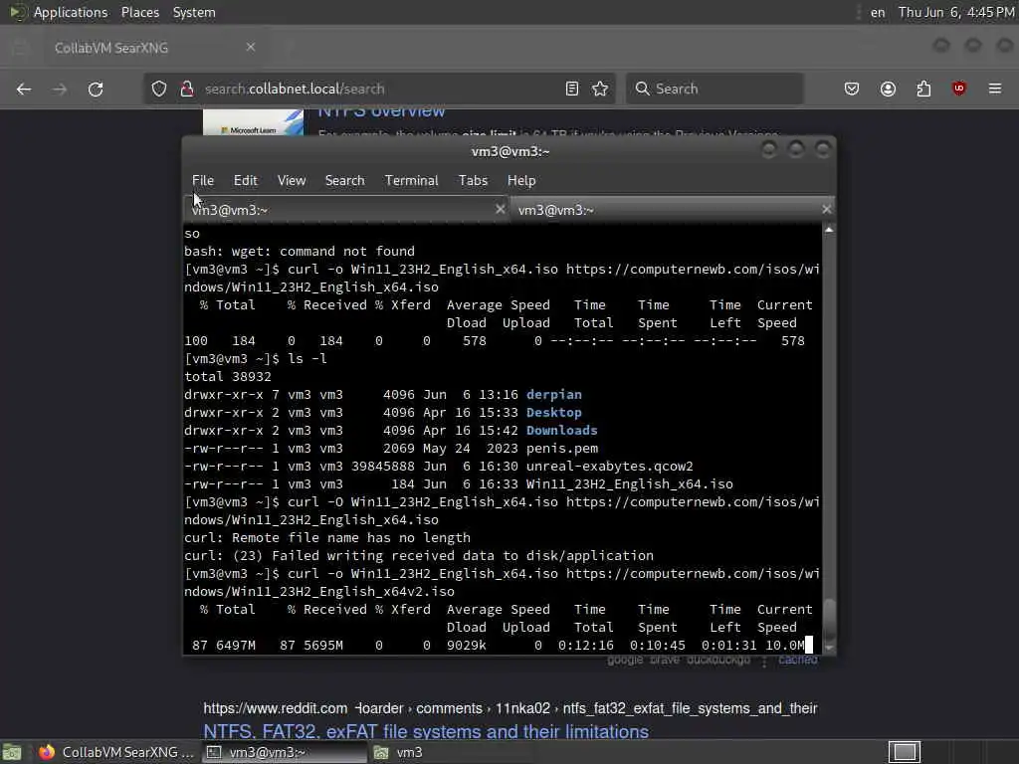The image size is (1019, 764).
Task: Open terminal File menu
Action: pos(203,181)
